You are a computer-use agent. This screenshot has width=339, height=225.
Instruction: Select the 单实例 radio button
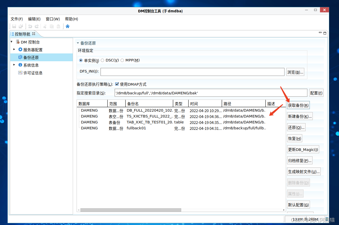click(x=81, y=60)
